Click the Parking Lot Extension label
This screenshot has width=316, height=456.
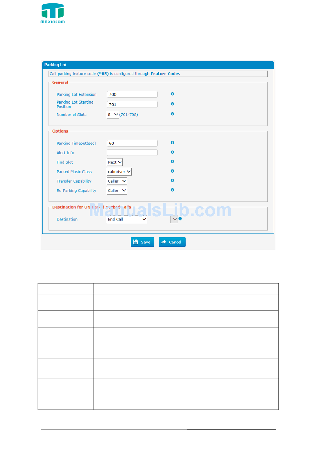tap(77, 95)
